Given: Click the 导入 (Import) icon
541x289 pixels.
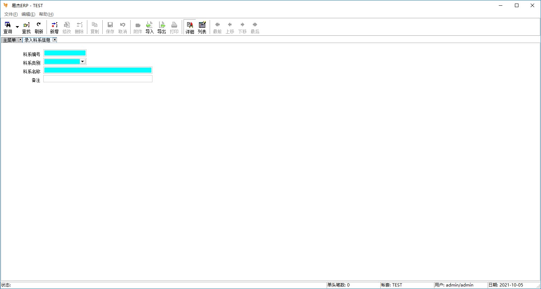Looking at the screenshot, I should point(150,27).
